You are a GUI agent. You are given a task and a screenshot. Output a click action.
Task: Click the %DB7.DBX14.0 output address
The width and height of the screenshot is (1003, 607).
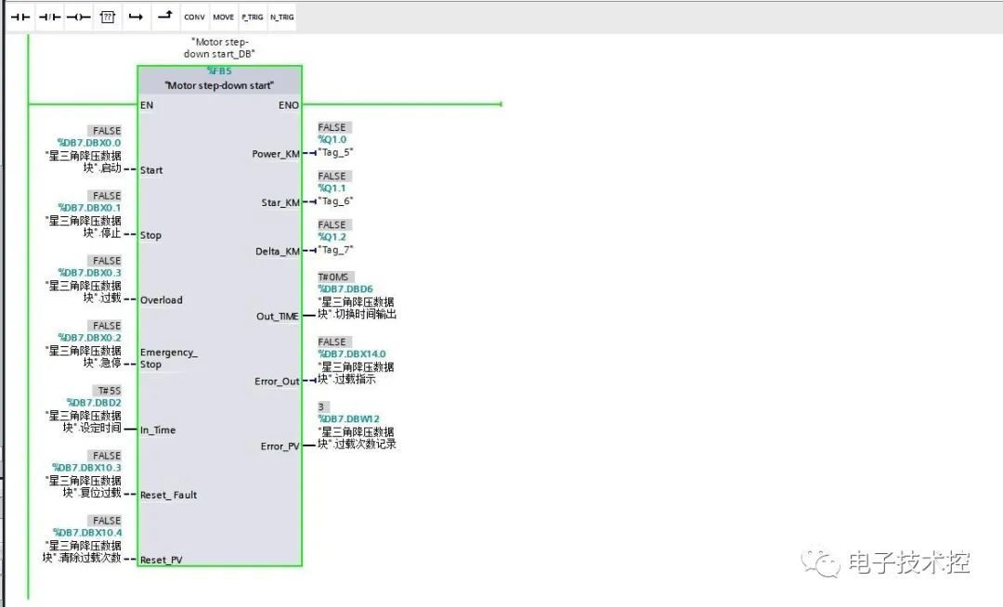pyautogui.click(x=352, y=354)
